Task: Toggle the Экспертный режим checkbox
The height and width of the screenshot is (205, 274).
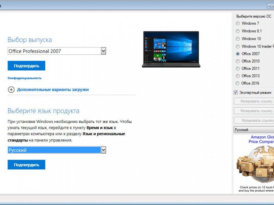Action: pyautogui.click(x=236, y=92)
